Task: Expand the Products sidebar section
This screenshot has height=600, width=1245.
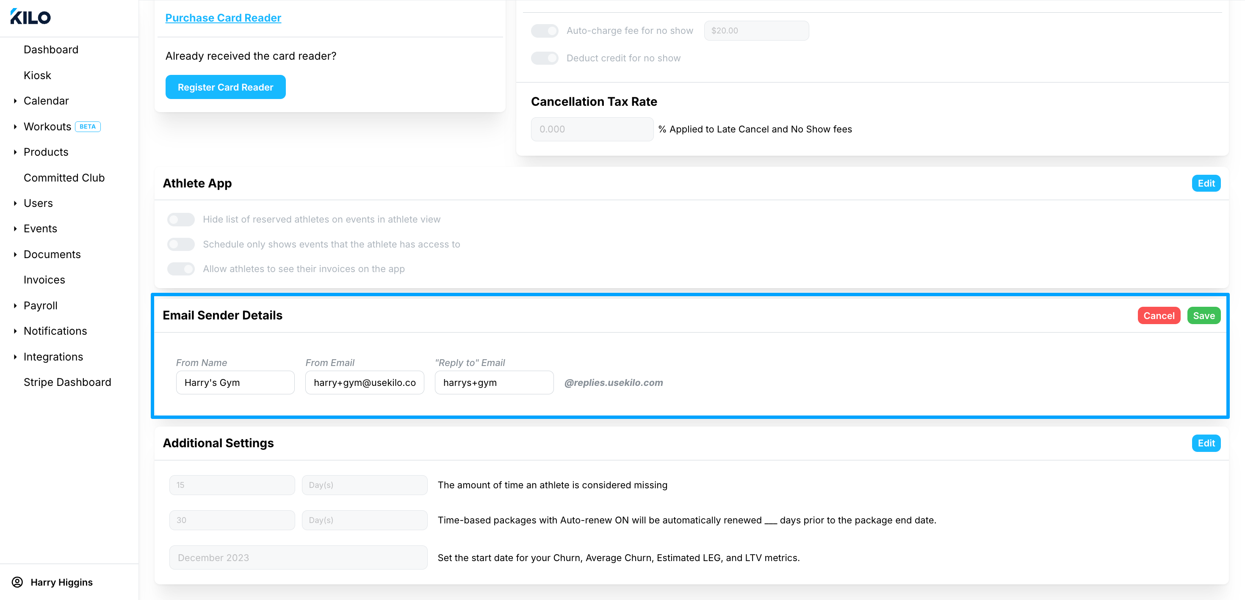Action: [16, 152]
